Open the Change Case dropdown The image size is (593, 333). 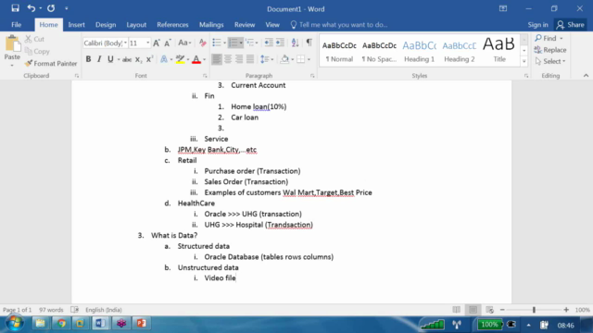coord(184,43)
